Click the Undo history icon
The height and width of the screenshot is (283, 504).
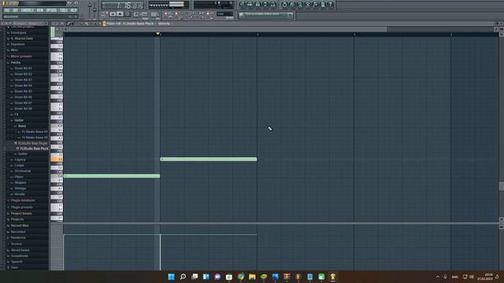[284, 5]
